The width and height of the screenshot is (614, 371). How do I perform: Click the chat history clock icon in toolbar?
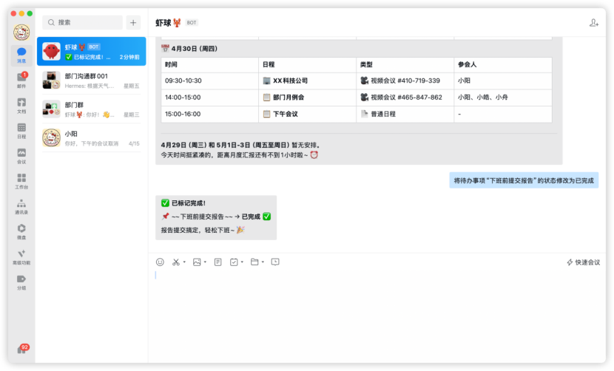point(275,262)
